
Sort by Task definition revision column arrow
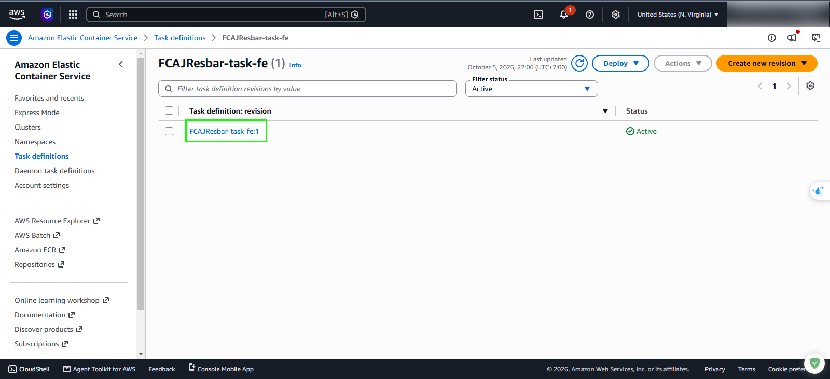click(x=605, y=111)
